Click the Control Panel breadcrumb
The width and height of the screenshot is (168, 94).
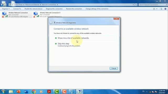[18, 5]
